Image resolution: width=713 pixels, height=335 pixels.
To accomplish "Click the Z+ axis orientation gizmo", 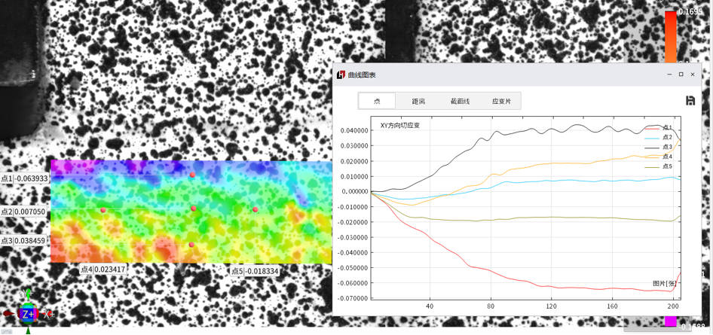I will (x=28, y=313).
